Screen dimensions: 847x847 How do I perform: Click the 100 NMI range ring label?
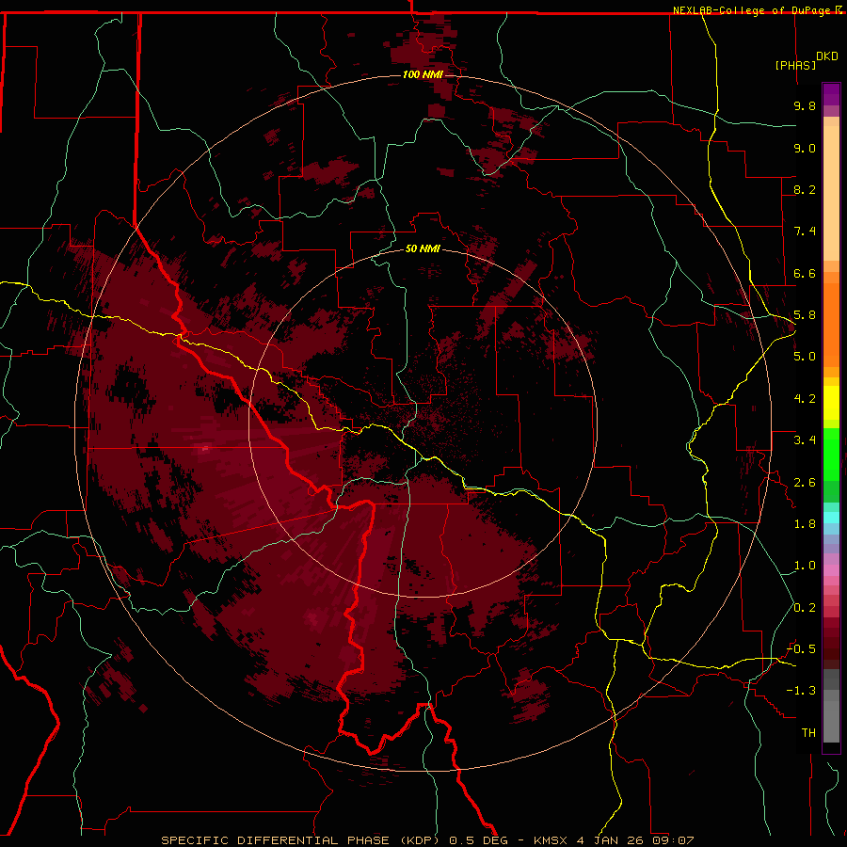tap(423, 74)
